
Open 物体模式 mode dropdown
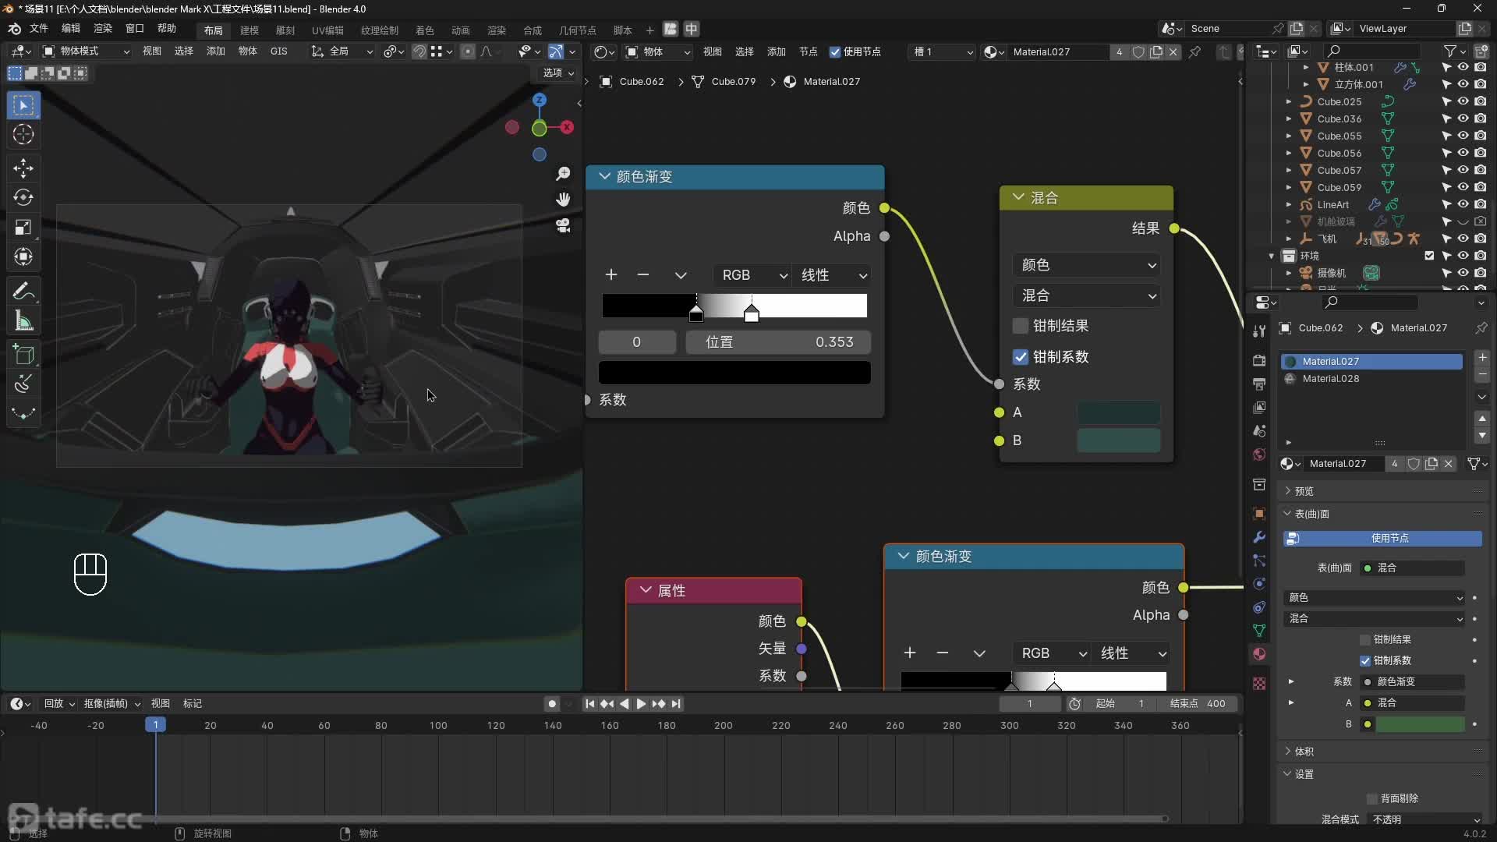[86, 51]
